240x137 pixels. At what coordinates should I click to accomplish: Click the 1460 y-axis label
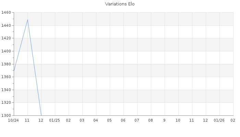6,13
